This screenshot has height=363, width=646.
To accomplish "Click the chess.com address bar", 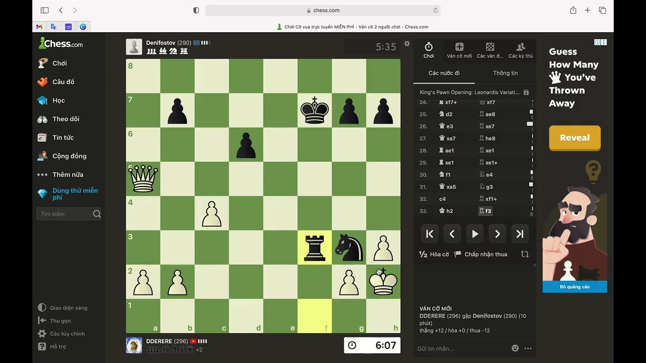I will click(323, 10).
